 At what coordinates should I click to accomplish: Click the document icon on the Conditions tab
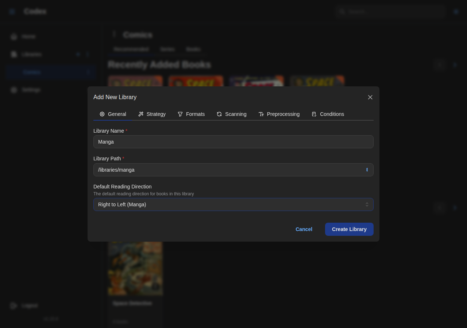coord(314,114)
